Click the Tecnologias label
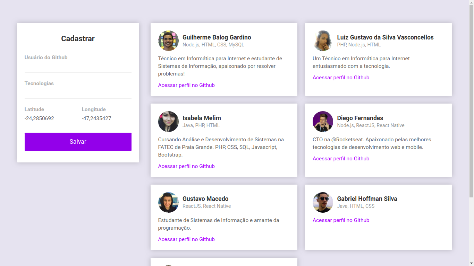The width and height of the screenshot is (474, 266). tap(39, 83)
